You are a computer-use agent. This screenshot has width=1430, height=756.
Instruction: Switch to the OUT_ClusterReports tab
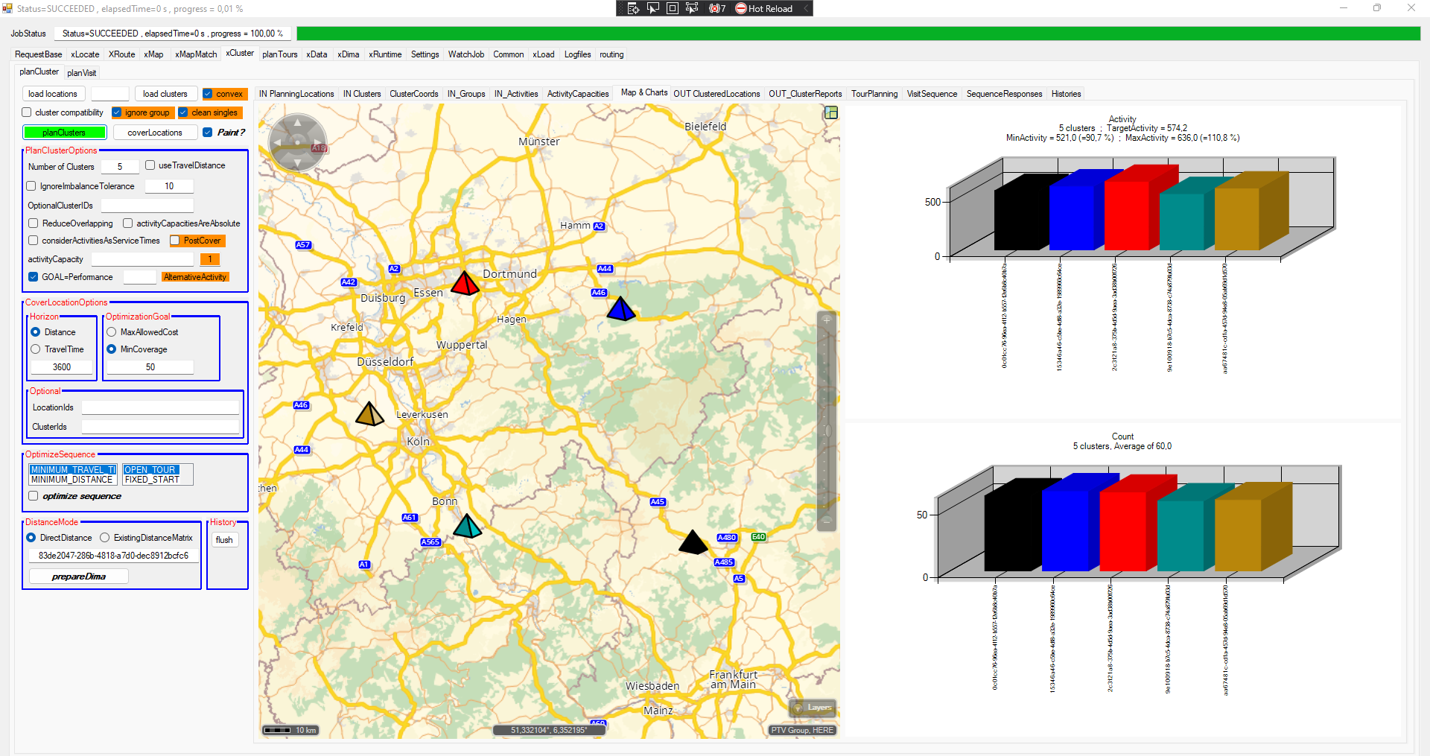[805, 94]
